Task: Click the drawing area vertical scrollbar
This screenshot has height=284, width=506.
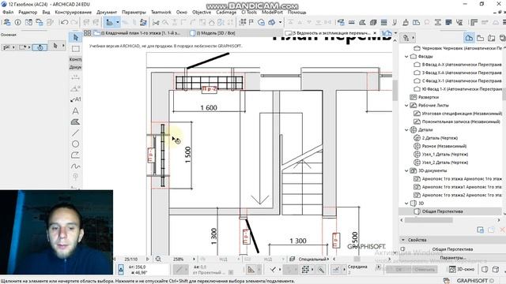Action: 395,91
